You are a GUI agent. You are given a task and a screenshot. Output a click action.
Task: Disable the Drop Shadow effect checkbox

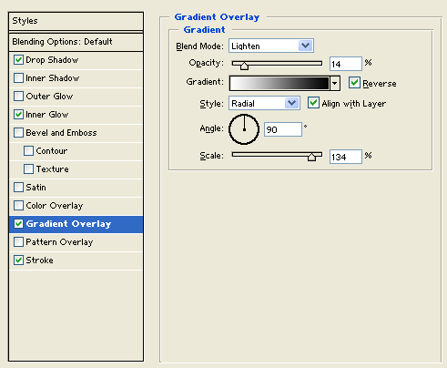18,60
